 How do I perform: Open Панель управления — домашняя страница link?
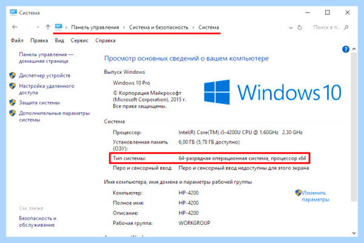pos(46,57)
